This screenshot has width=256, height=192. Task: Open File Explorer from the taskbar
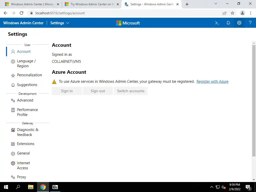click(30, 187)
